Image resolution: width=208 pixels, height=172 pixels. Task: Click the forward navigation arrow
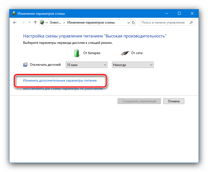pyautogui.click(x=23, y=22)
